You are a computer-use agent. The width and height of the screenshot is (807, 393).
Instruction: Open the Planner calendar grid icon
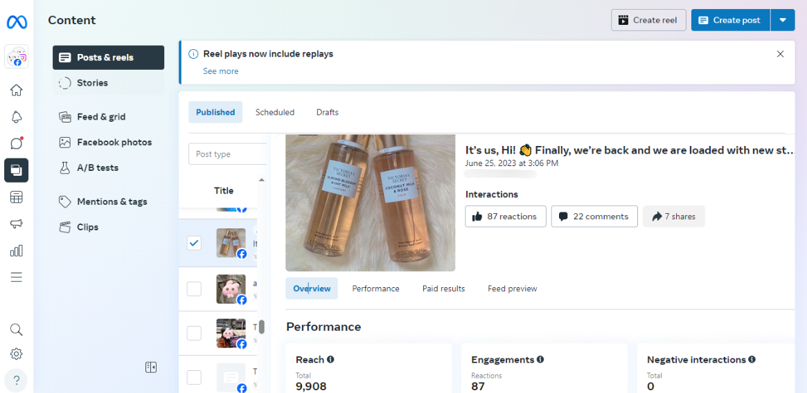17,197
